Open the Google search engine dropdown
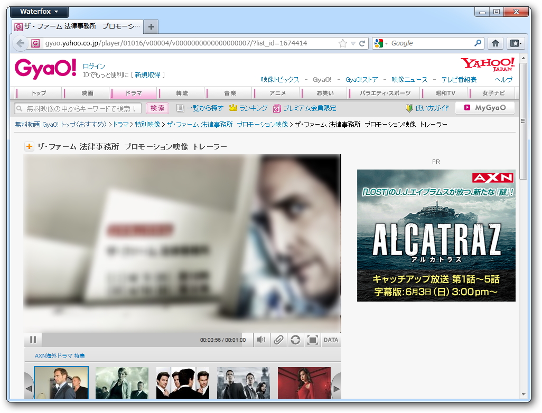The image size is (542, 413). 380,43
